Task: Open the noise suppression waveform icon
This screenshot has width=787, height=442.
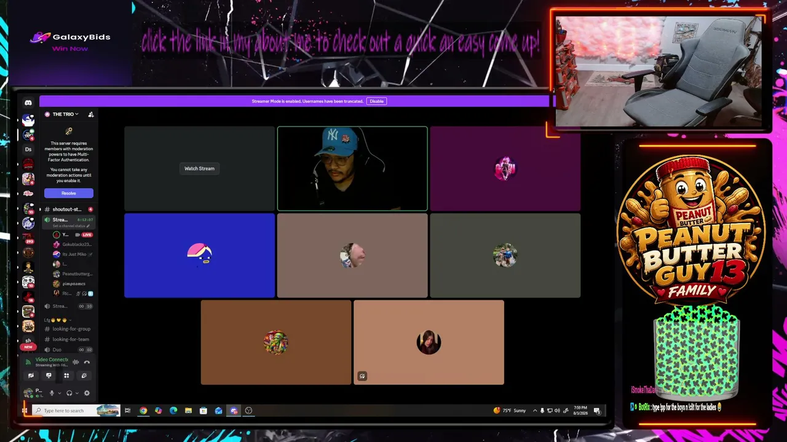Action: [x=76, y=362]
